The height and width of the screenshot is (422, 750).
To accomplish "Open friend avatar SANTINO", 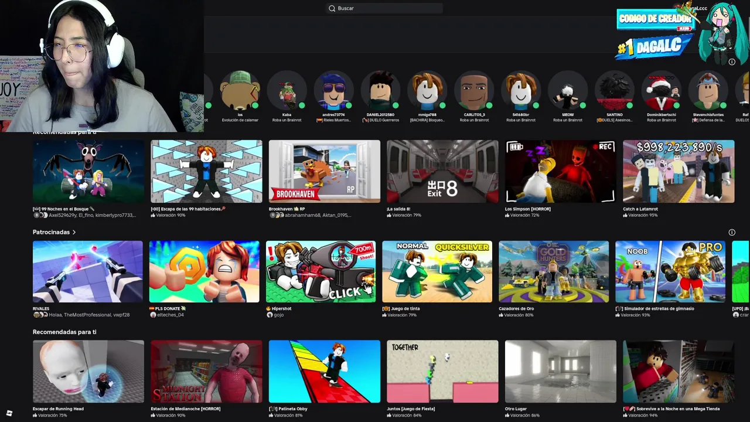I will [615, 91].
